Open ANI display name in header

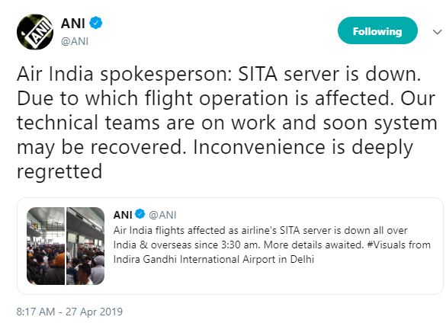[x=73, y=24]
